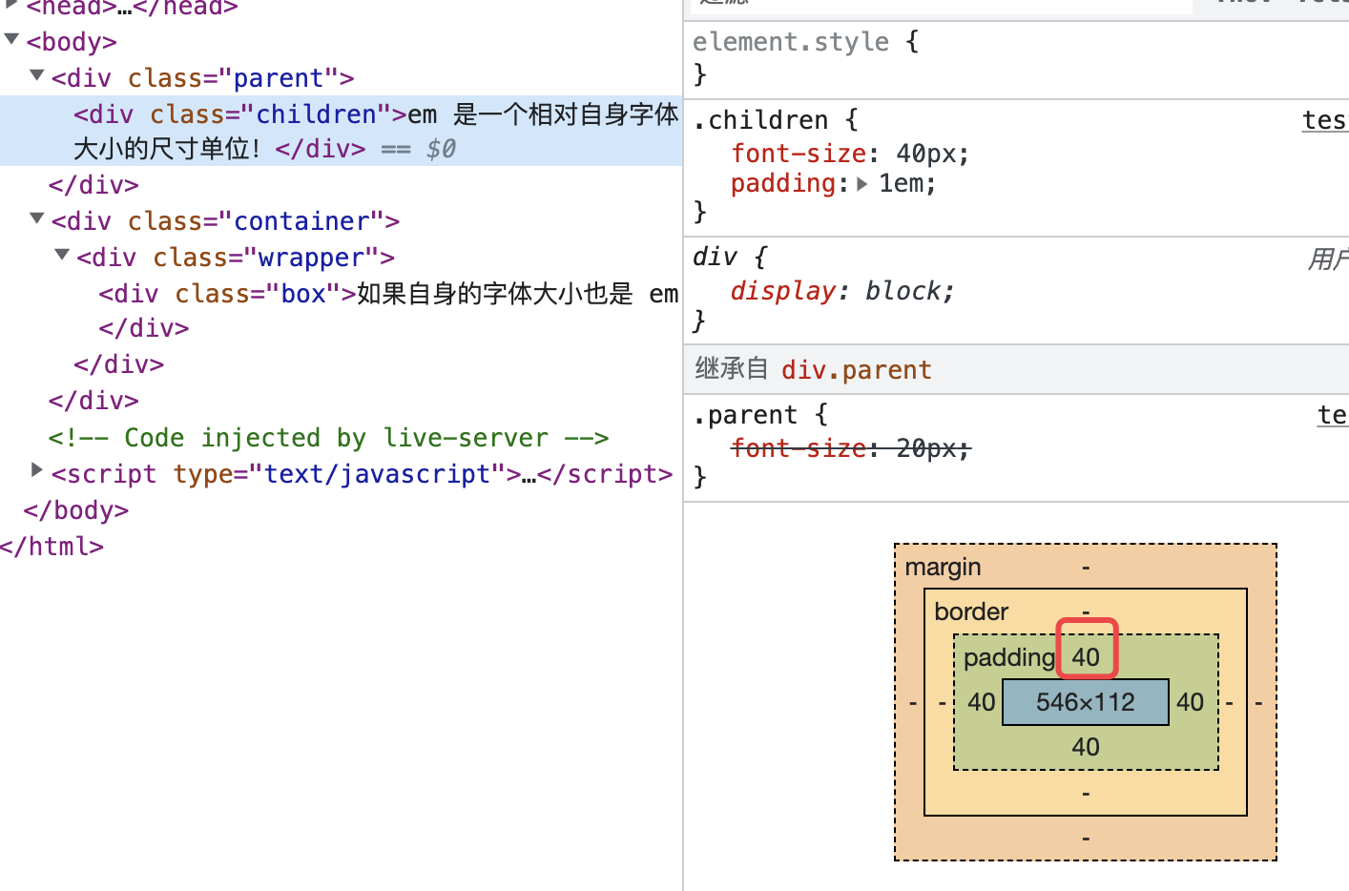This screenshot has width=1349, height=891.
Task: Click the top margin dash value
Action: click(x=1086, y=568)
